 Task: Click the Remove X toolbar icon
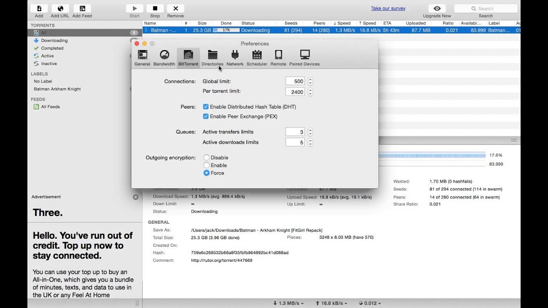pyautogui.click(x=176, y=8)
